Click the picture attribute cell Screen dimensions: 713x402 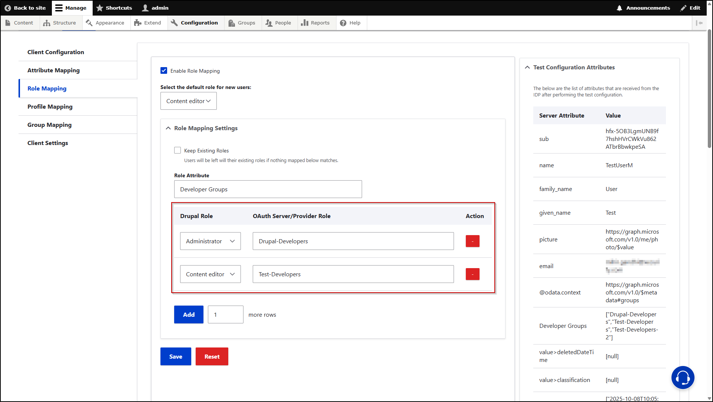[548, 239]
